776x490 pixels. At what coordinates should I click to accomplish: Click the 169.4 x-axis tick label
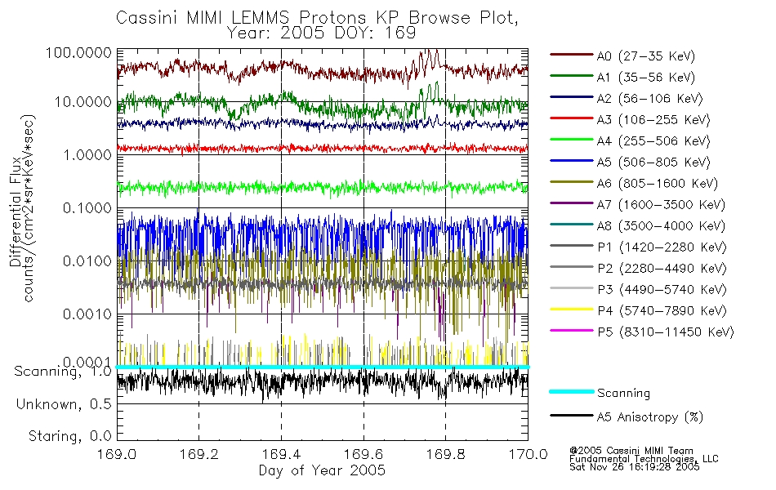tap(281, 454)
